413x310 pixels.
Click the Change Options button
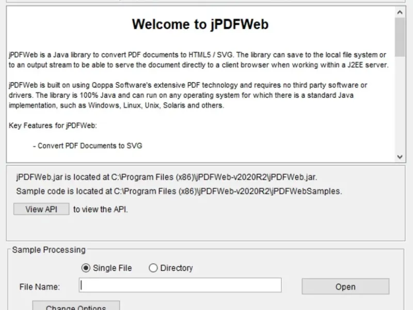point(76,306)
